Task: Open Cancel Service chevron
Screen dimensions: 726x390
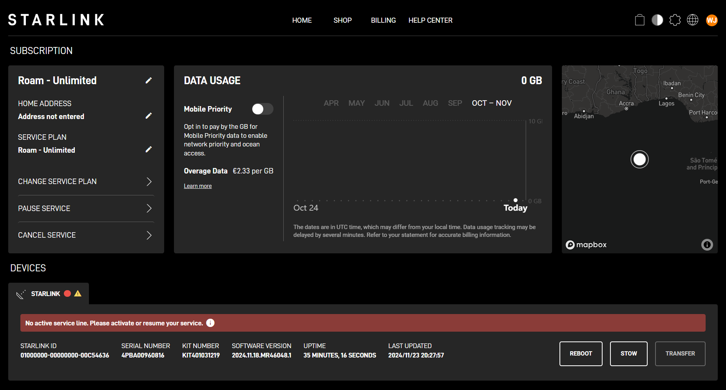Action: (149, 235)
